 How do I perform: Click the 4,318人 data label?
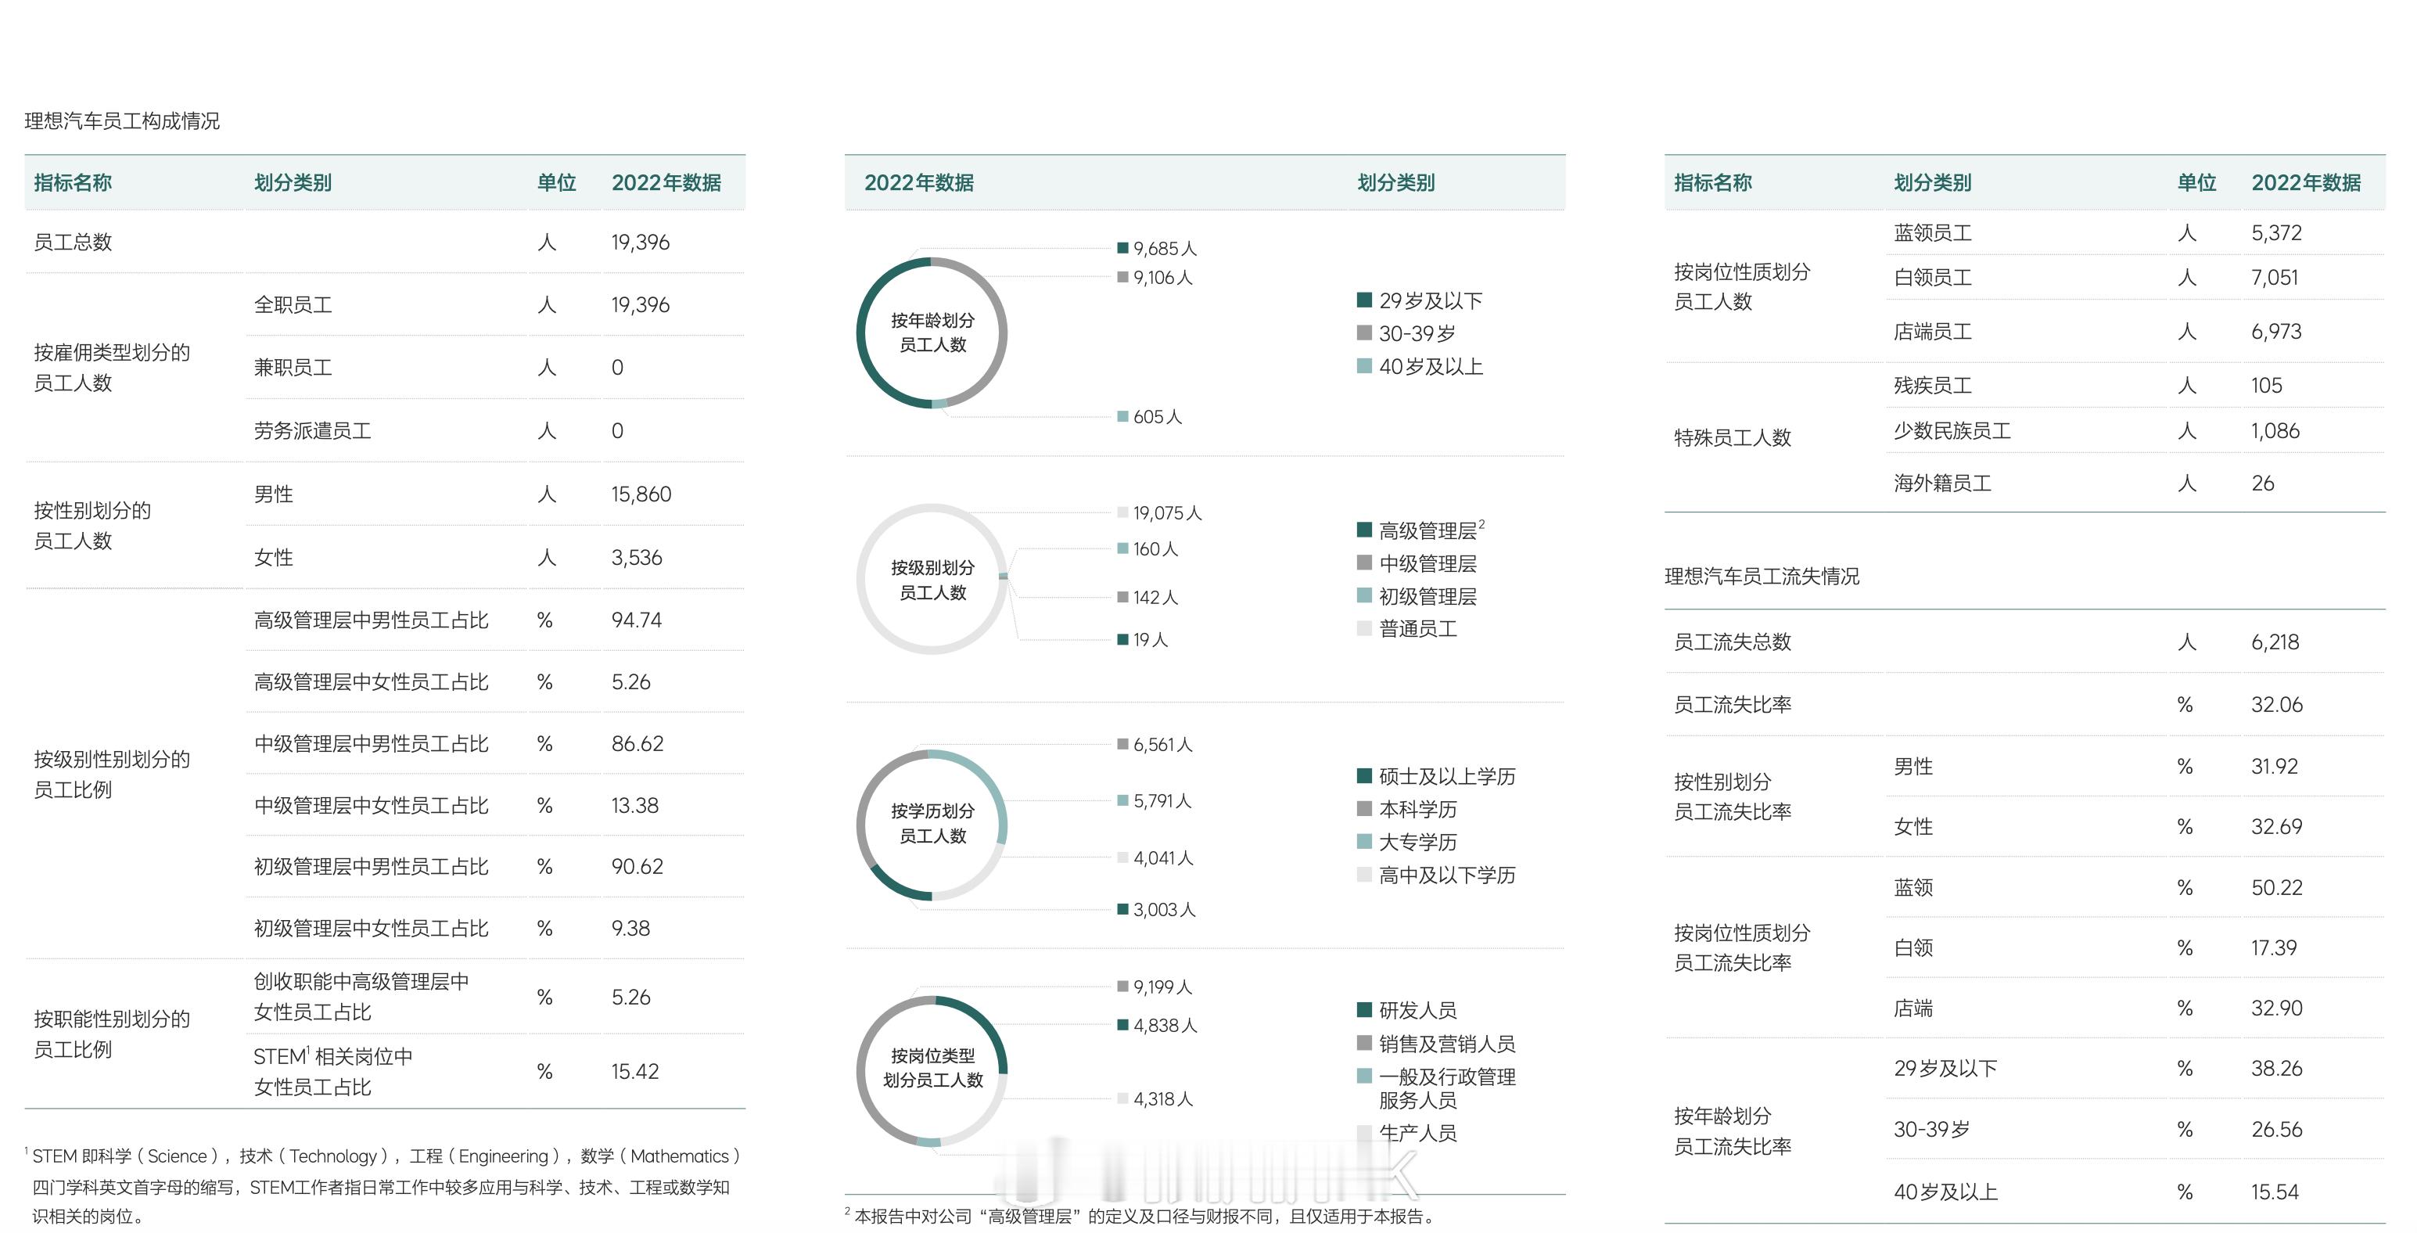pos(1162,1098)
